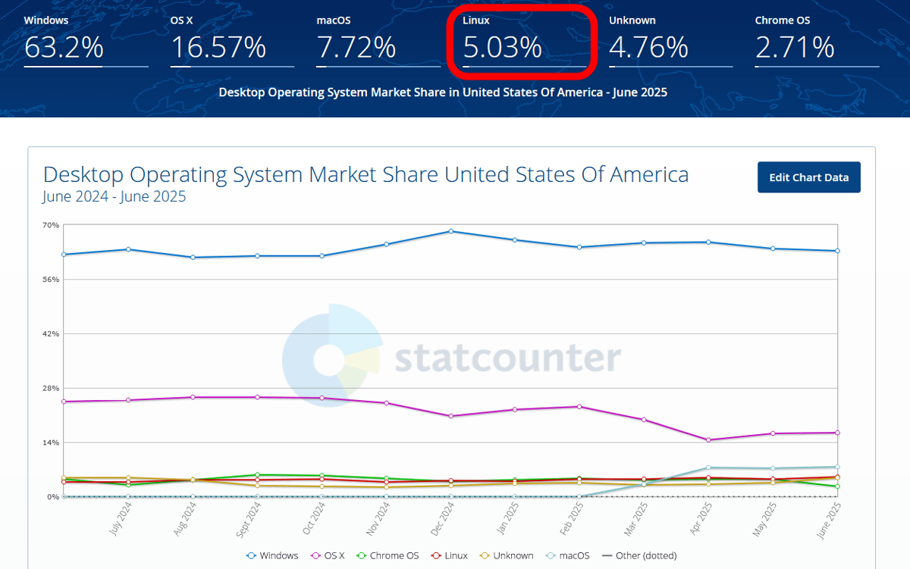Toggle OS X series in legend
Screen dimensions: 910x569
pos(328,555)
